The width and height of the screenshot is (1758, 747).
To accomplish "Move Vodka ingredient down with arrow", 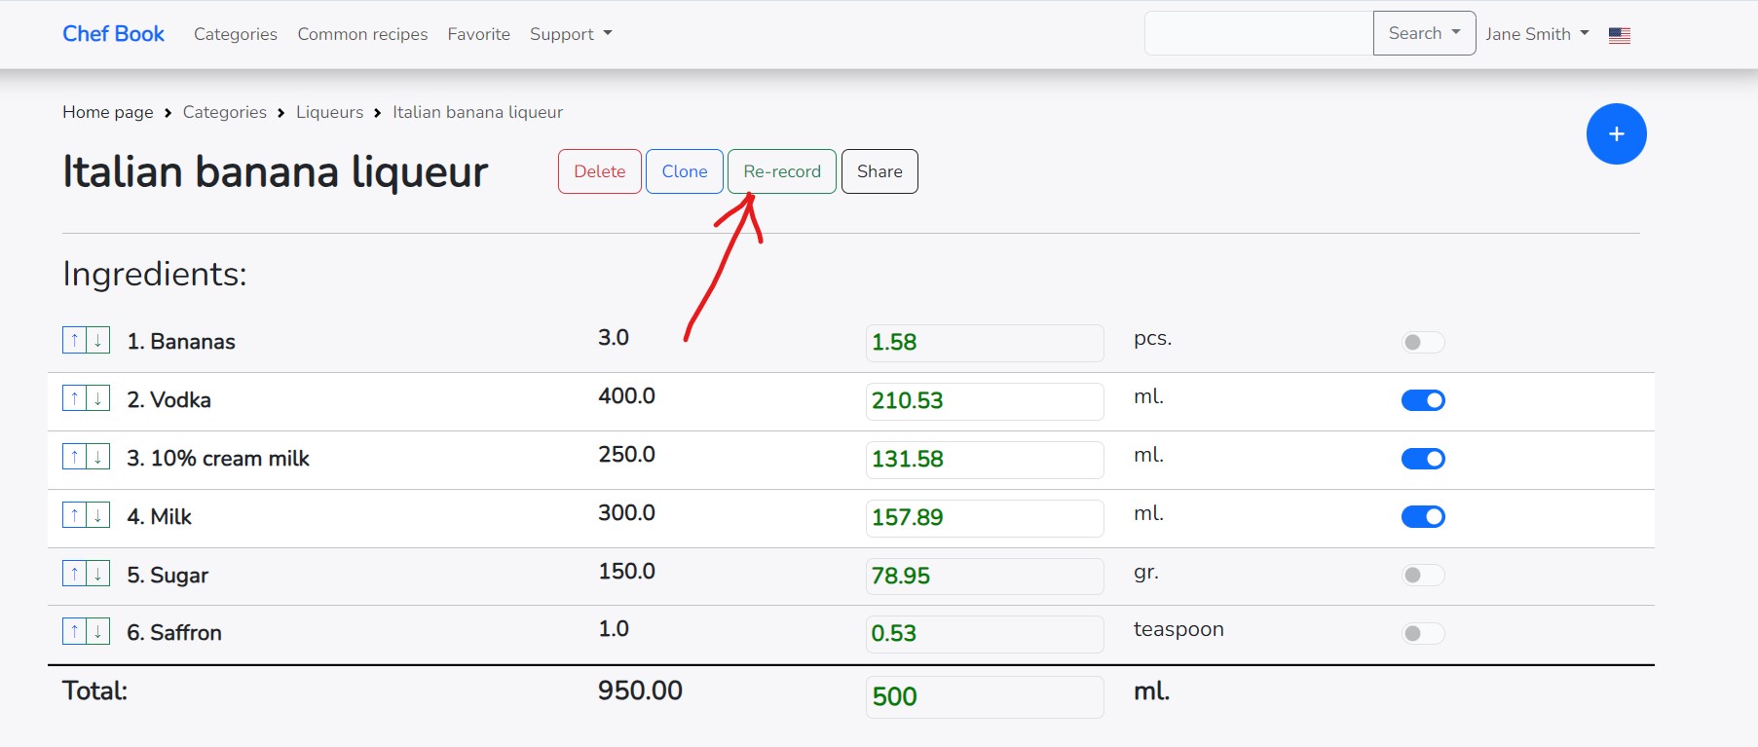I will (98, 399).
